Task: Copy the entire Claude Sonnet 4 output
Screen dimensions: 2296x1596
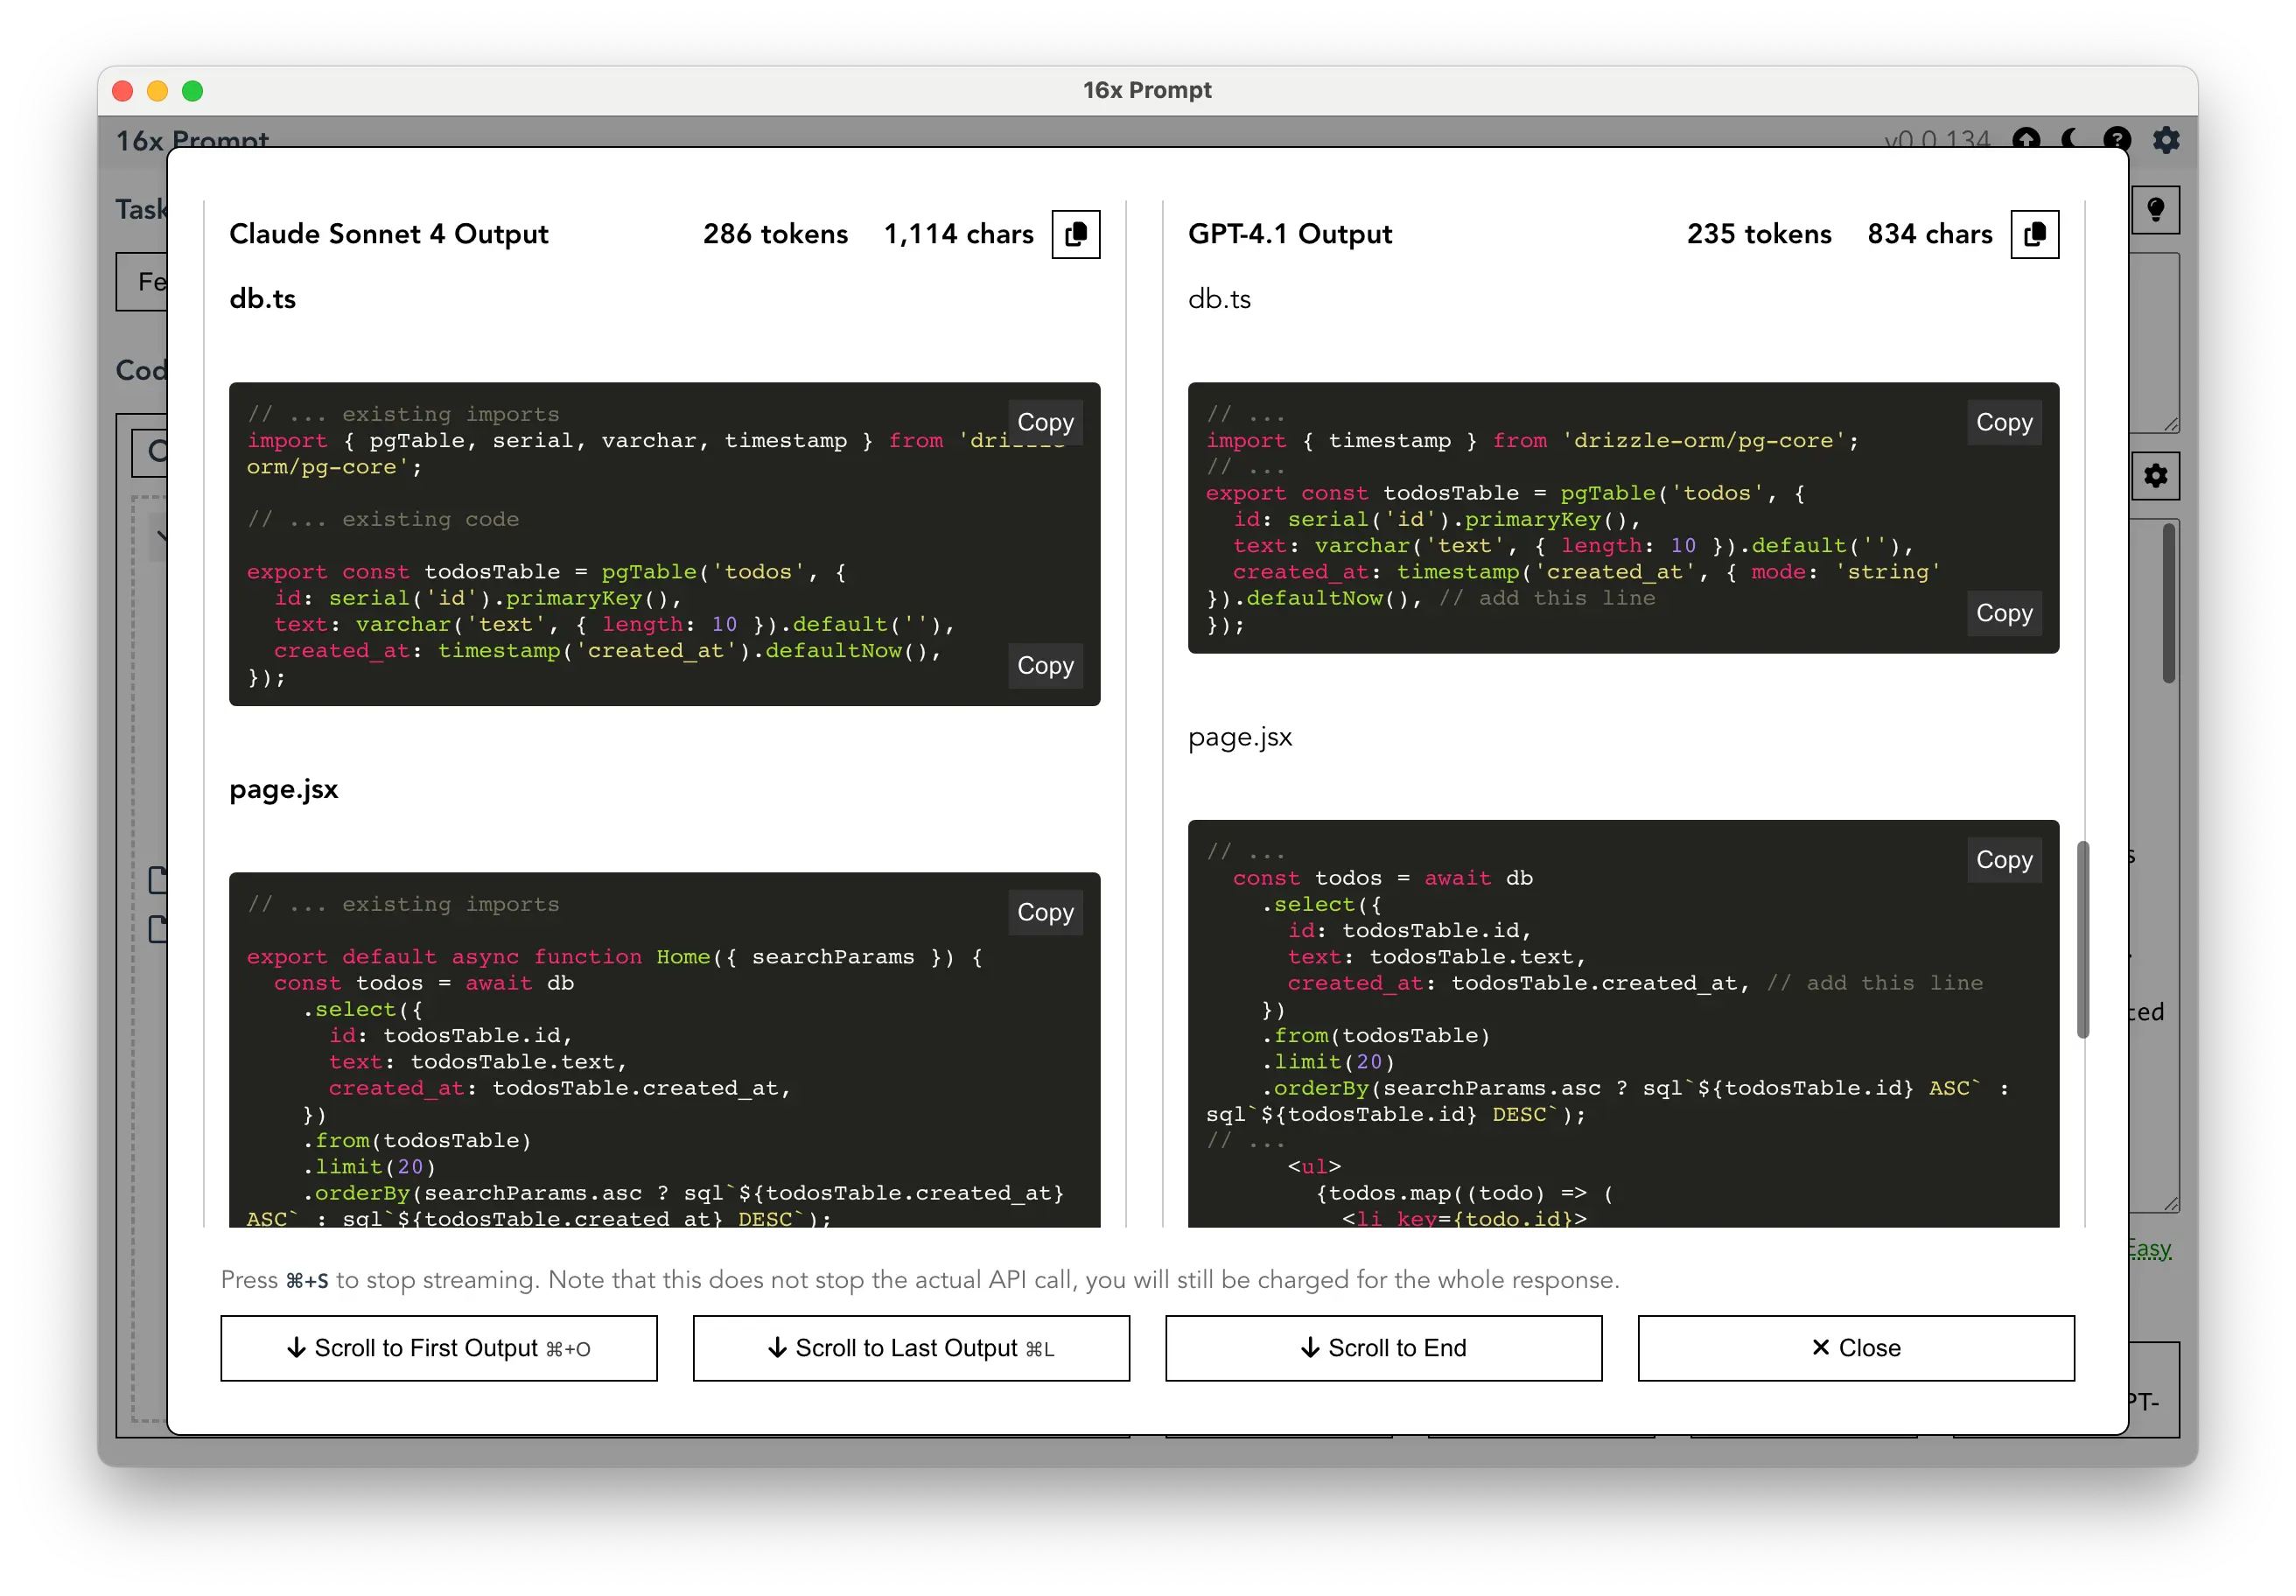Action: 1076,234
